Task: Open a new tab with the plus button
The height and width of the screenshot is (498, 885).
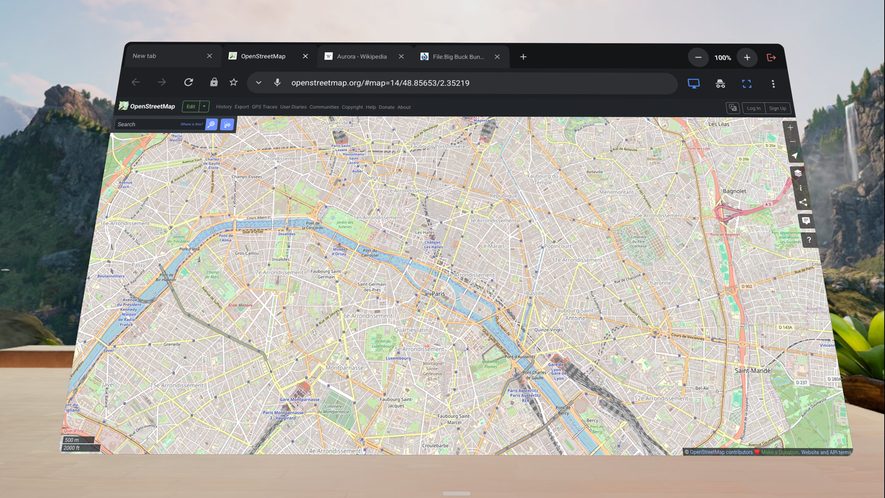Action: 523,56
